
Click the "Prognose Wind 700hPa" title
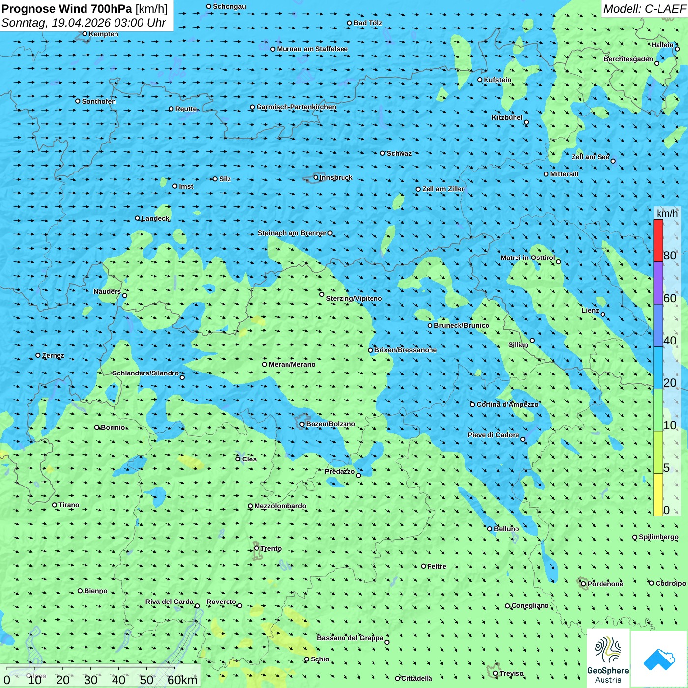[67, 9]
